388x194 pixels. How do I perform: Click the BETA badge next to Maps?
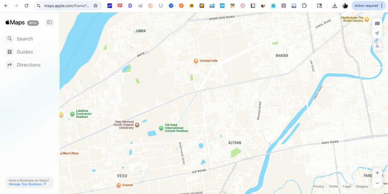33,23
